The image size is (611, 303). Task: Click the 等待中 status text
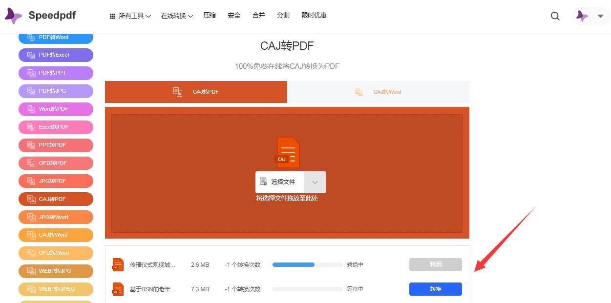(x=355, y=289)
